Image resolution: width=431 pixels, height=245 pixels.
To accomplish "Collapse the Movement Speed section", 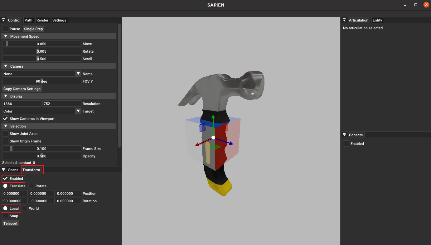I will point(6,36).
